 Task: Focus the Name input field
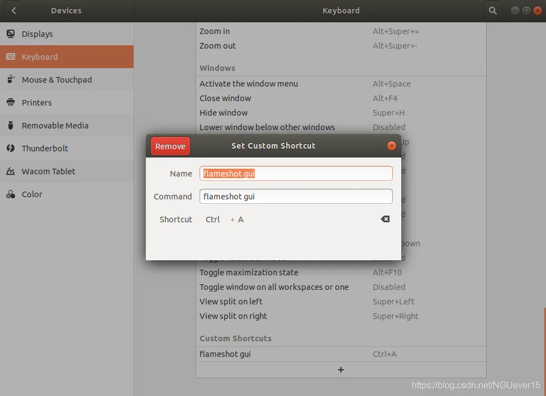coord(296,173)
